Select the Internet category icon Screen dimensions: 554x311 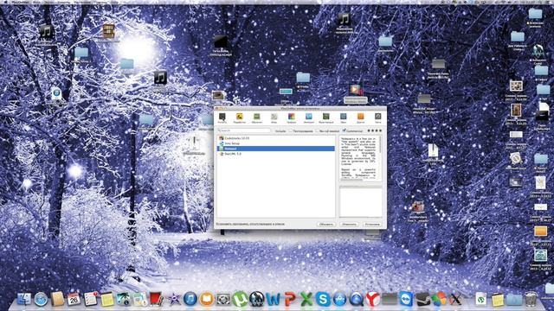click(x=309, y=117)
